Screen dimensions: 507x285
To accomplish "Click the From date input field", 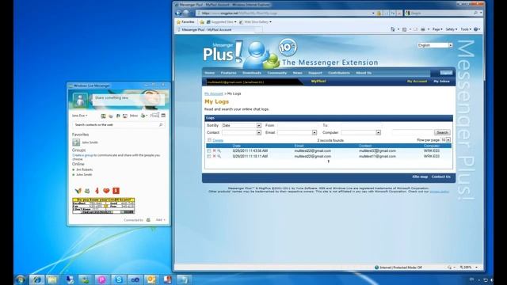I will (x=297, y=125).
